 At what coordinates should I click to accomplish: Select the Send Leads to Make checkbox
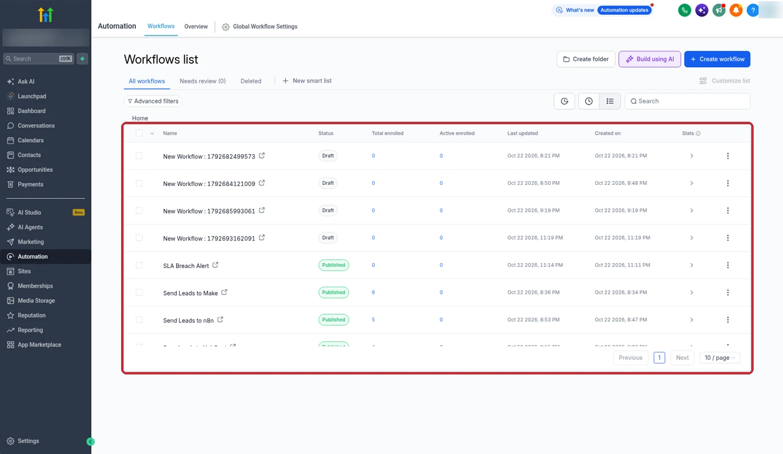(x=139, y=292)
